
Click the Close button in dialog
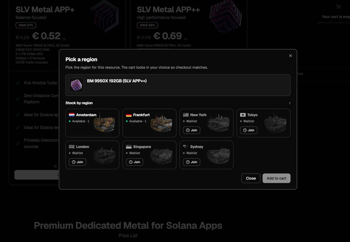tap(251, 178)
